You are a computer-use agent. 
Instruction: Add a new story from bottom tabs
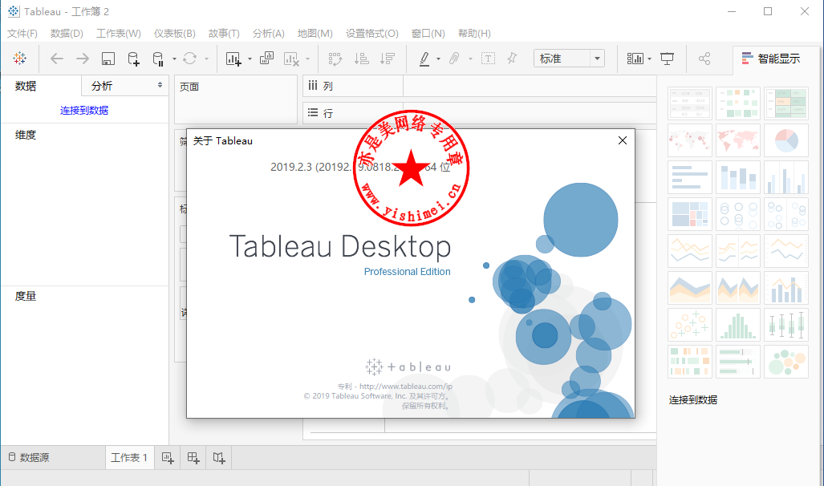(x=219, y=458)
